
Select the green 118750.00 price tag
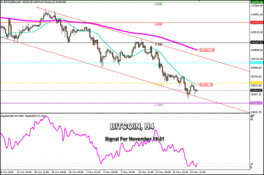(x=257, y=2)
